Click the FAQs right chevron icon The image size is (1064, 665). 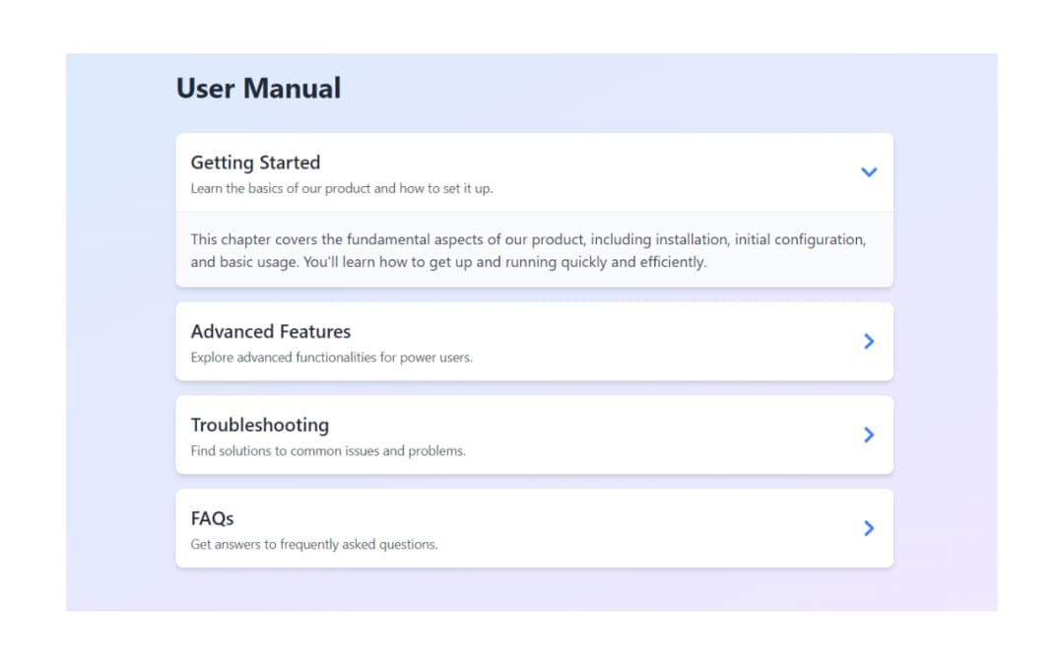(x=869, y=528)
